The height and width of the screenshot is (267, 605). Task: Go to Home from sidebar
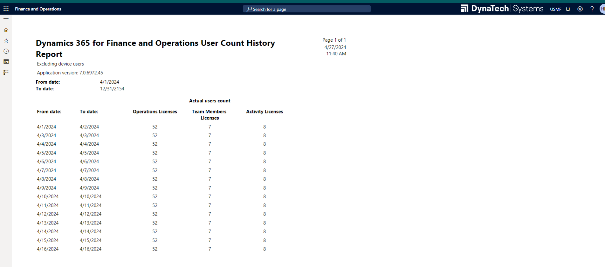click(6, 30)
